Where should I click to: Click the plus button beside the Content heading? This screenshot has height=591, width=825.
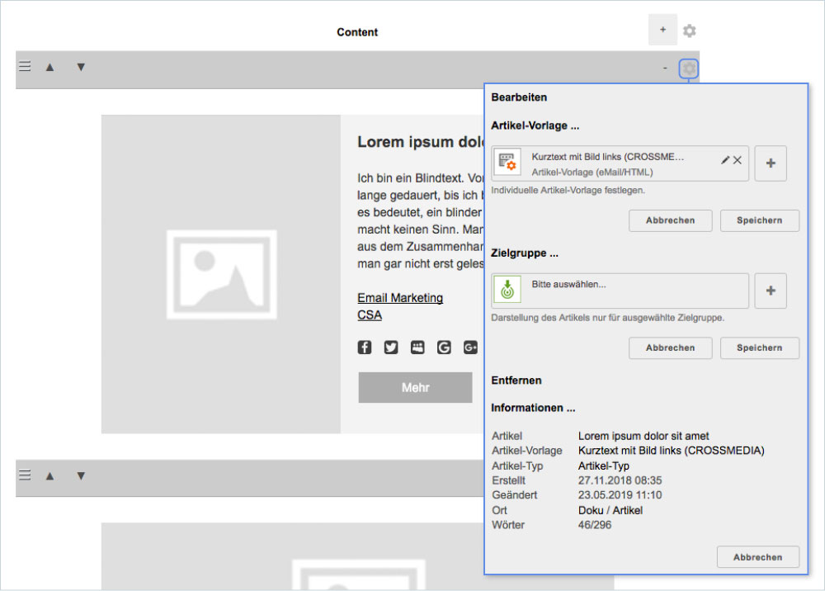click(662, 31)
